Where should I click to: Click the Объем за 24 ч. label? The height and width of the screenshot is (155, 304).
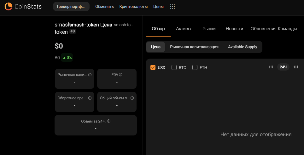coord(94,121)
